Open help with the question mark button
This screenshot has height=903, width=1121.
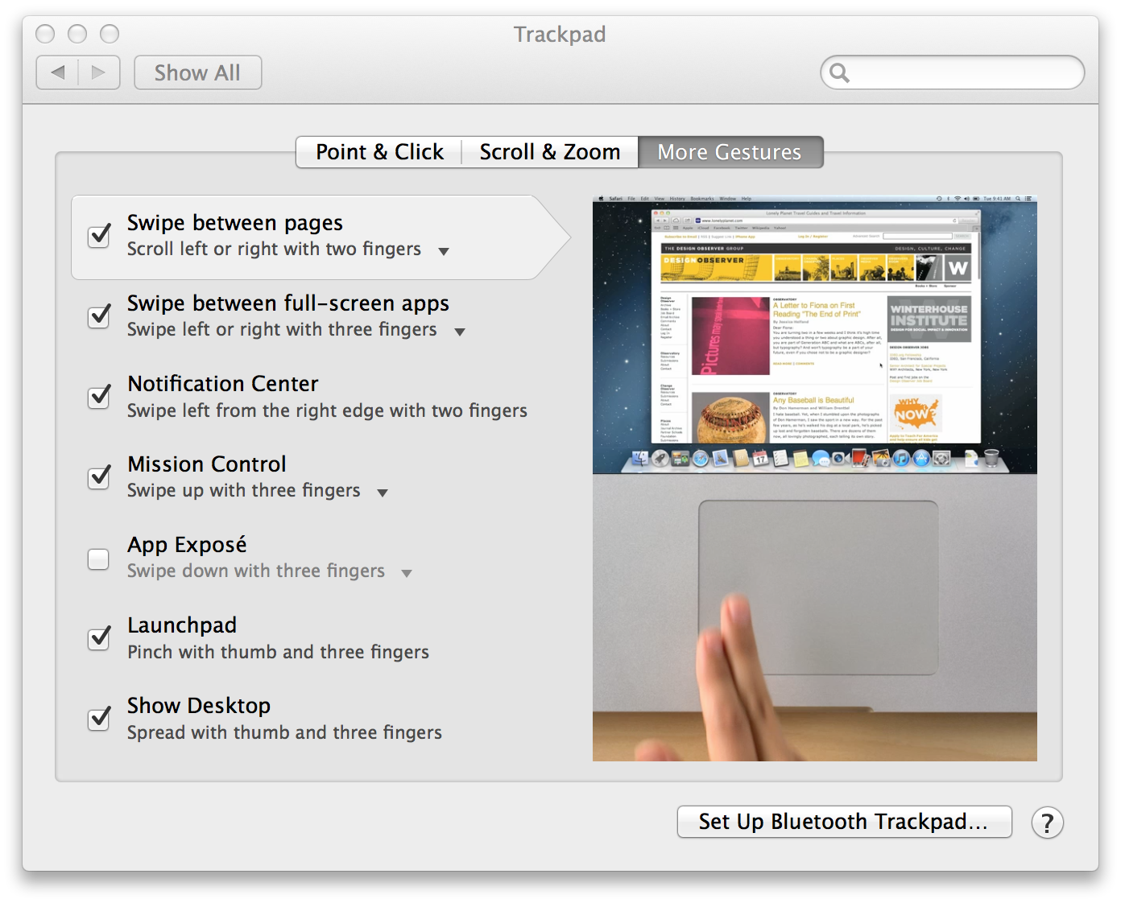tap(1047, 823)
